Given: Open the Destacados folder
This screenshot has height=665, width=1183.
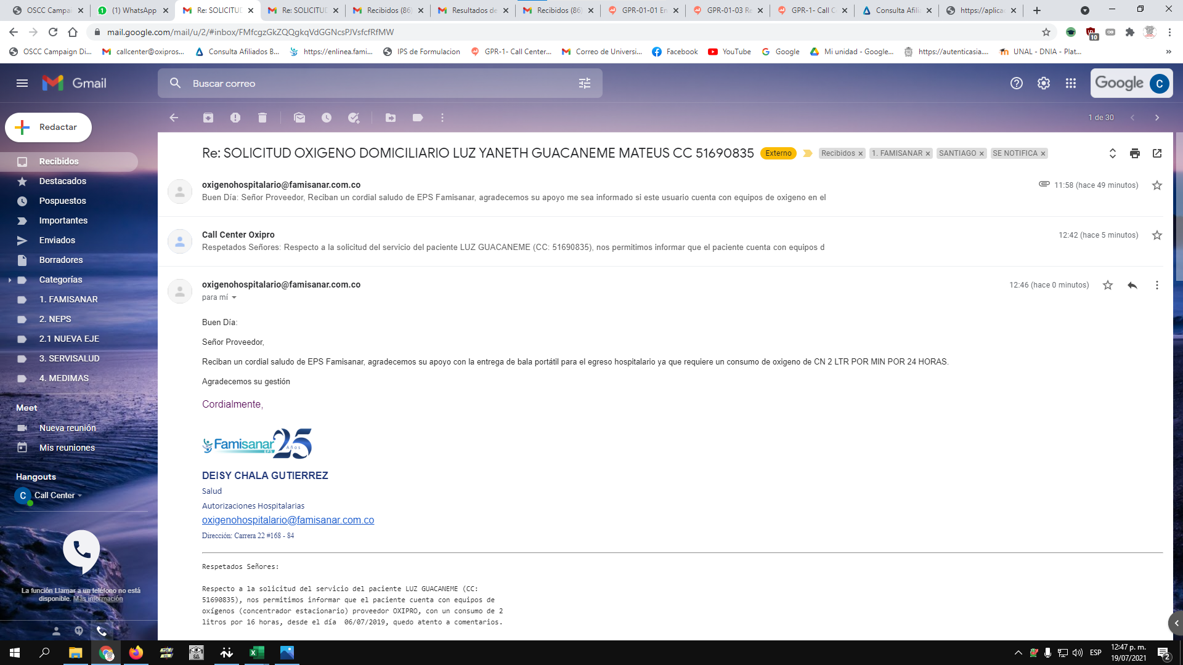Looking at the screenshot, I should 69,181.
